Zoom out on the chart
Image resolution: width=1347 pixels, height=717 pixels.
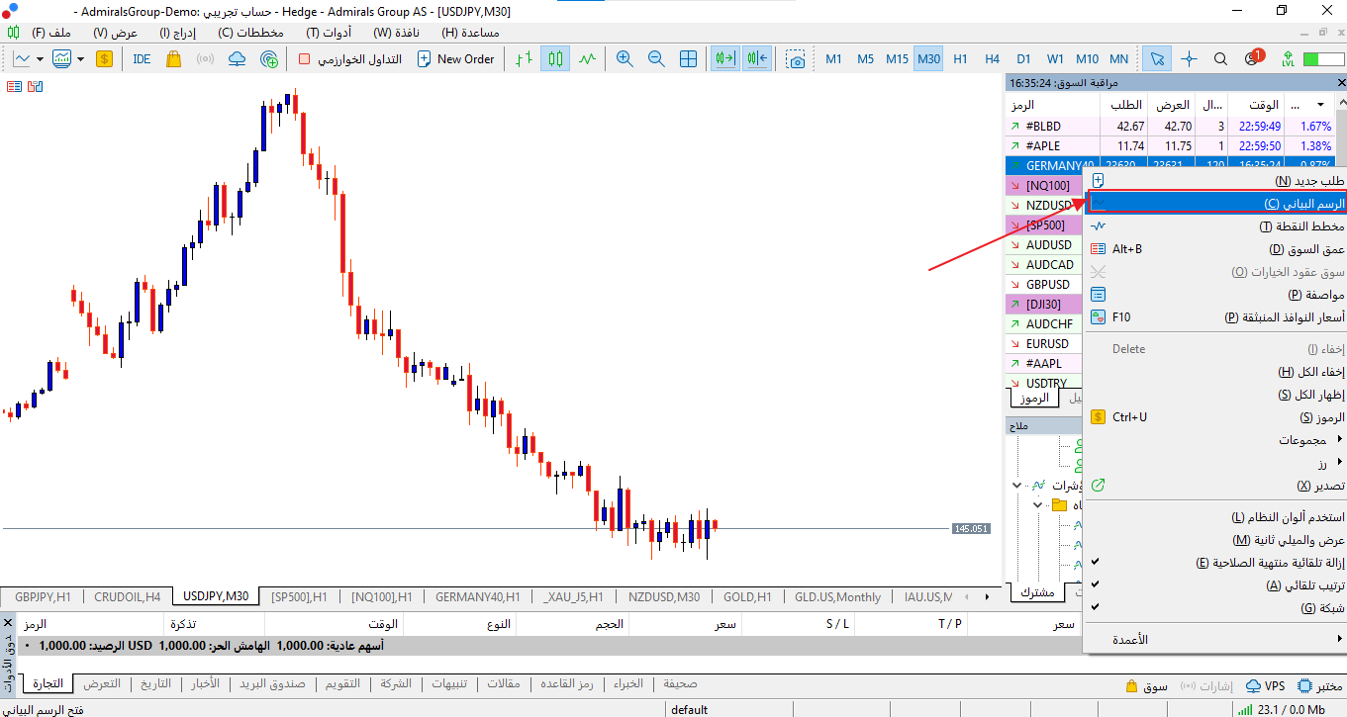(x=656, y=59)
